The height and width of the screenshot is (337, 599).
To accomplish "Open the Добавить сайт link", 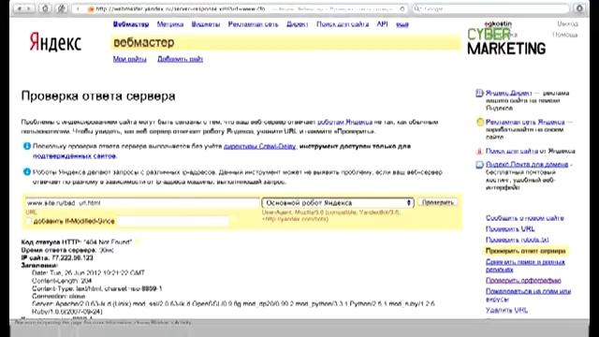I will point(180,59).
